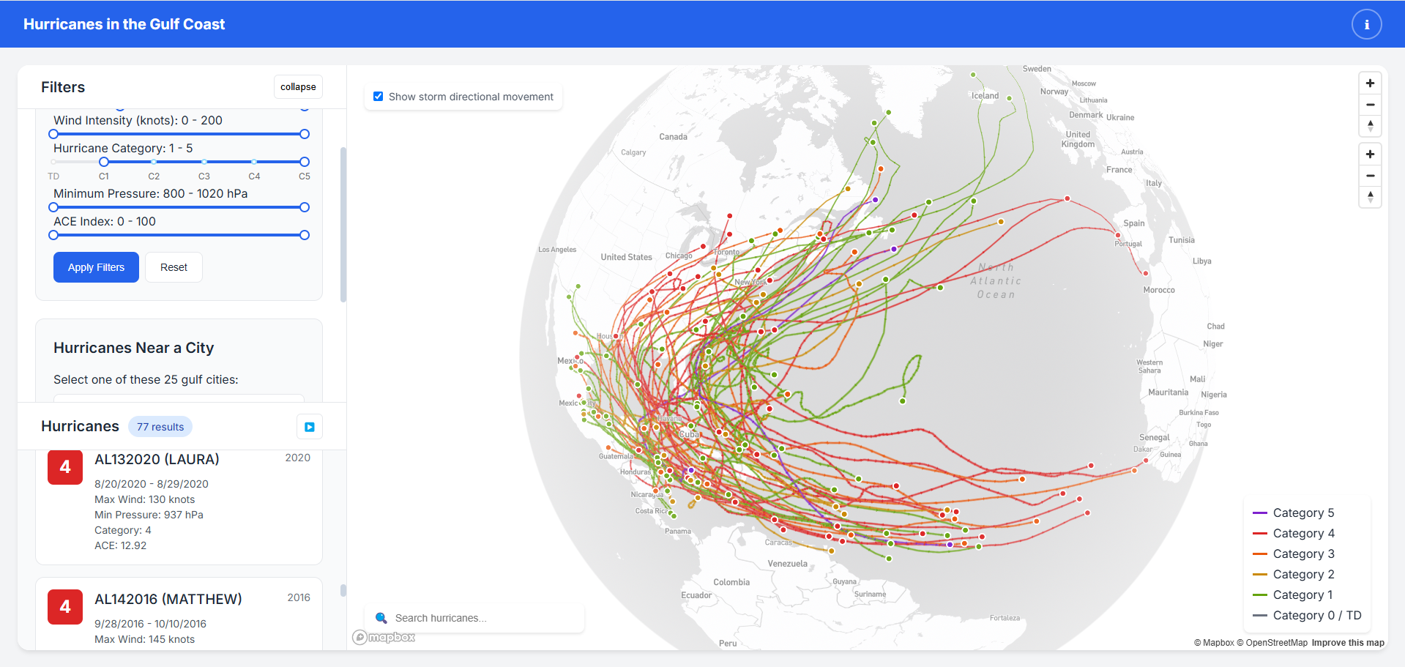Reset map tilt with the arrow control
The image size is (1405, 667).
coord(1370,125)
